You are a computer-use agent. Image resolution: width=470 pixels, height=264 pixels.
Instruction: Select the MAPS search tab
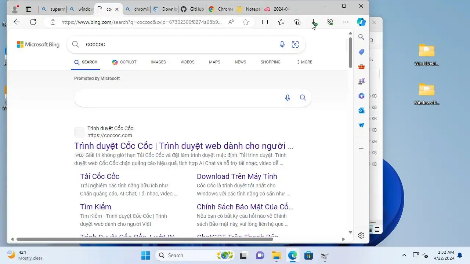[x=214, y=62]
